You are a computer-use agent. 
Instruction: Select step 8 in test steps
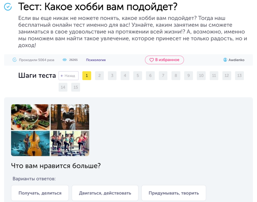(x=176, y=76)
